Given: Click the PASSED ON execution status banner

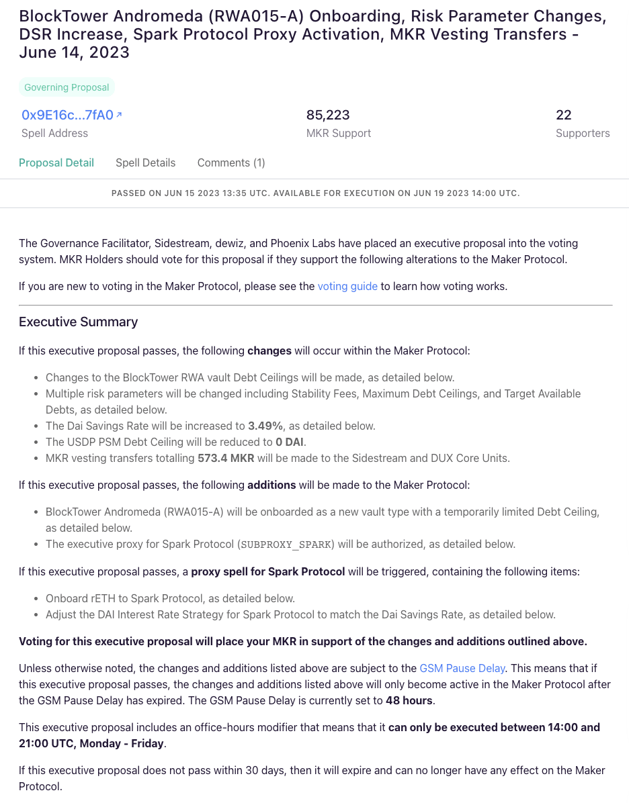Looking at the screenshot, I should [316, 193].
